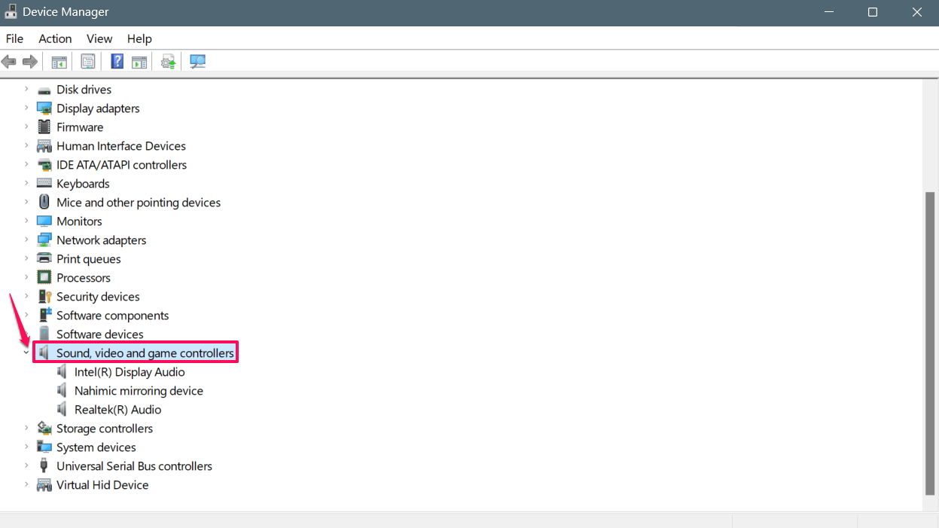Click the Storage controllers category icon
The width and height of the screenshot is (939, 528).
coord(44,429)
